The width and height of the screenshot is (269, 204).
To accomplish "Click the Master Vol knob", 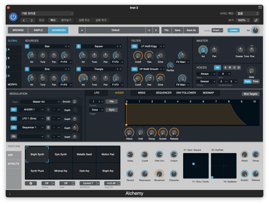I will 203,50.
